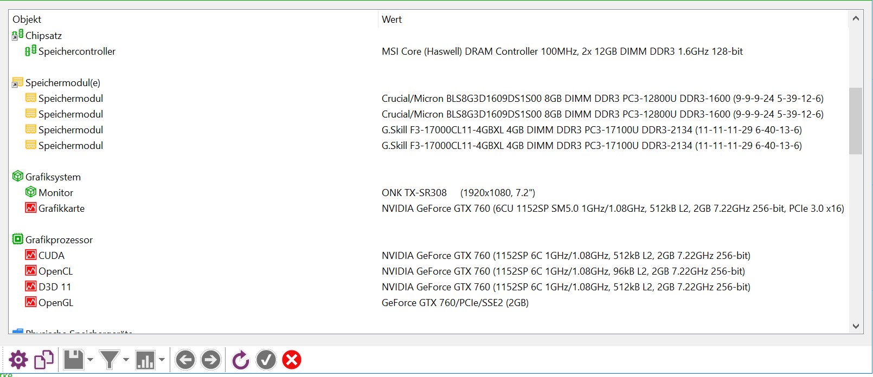
Task: Click the red OpenCL icon
Action: point(31,271)
